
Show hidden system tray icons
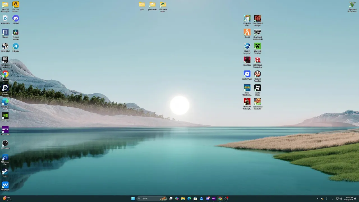pyautogui.click(x=318, y=199)
